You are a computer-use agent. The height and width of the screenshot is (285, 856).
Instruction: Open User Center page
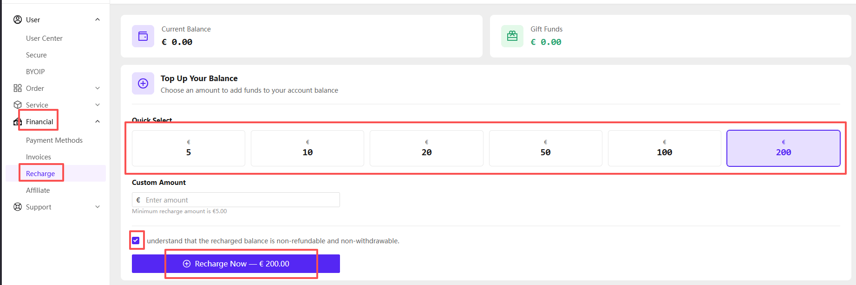pos(44,38)
